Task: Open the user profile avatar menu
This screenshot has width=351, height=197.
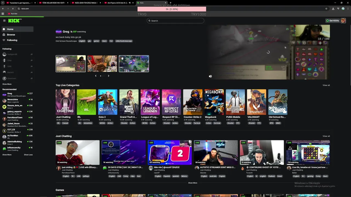Action: [x=343, y=21]
